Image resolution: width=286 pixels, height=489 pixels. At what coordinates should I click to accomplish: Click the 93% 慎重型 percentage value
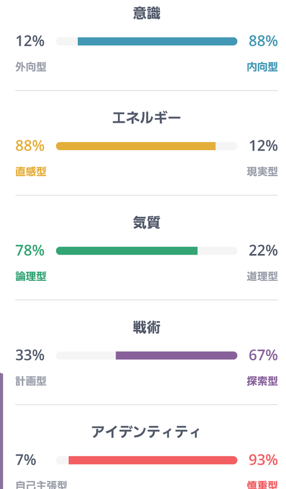point(263,460)
